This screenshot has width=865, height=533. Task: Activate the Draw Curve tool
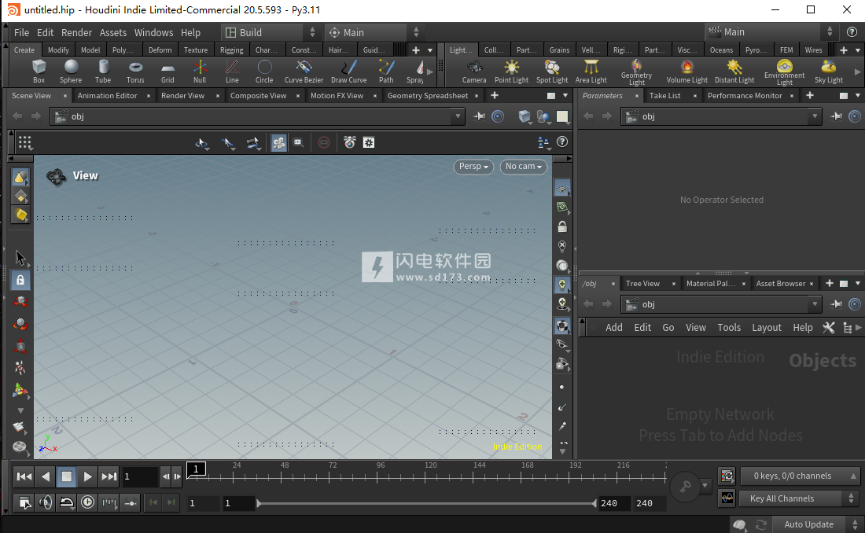(x=348, y=72)
